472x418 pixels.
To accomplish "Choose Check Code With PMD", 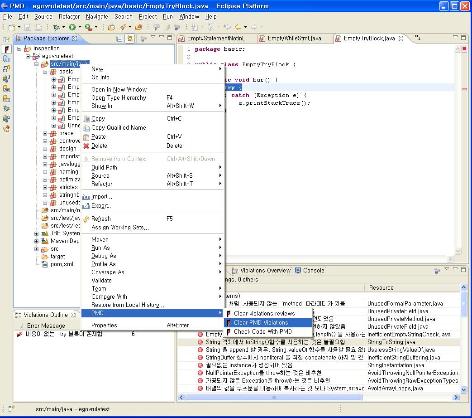I will point(262,332).
